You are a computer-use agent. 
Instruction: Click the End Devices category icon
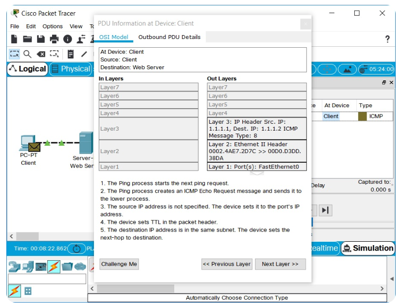pyautogui.click(x=27, y=266)
